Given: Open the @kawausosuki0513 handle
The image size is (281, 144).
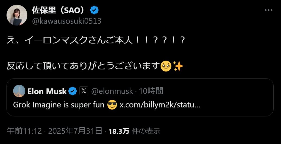Looking at the screenshot, I should pos(67,21).
